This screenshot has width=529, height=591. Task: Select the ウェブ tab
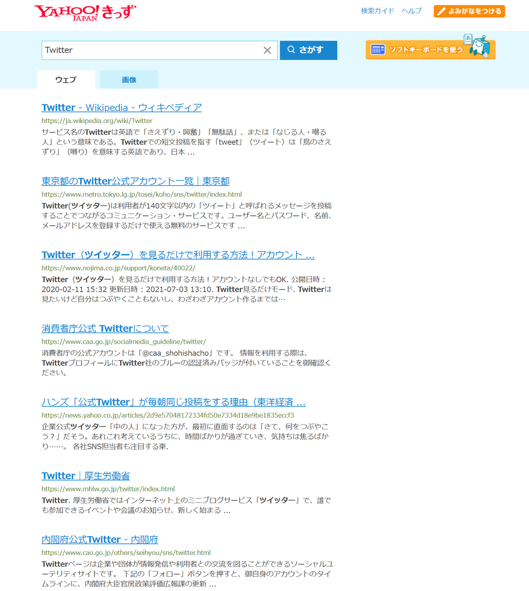[66, 80]
